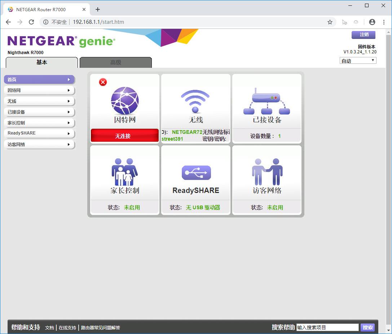This screenshot has height=334, width=392.
Task: Open the language dropdown showing 自动
Action: point(358,61)
